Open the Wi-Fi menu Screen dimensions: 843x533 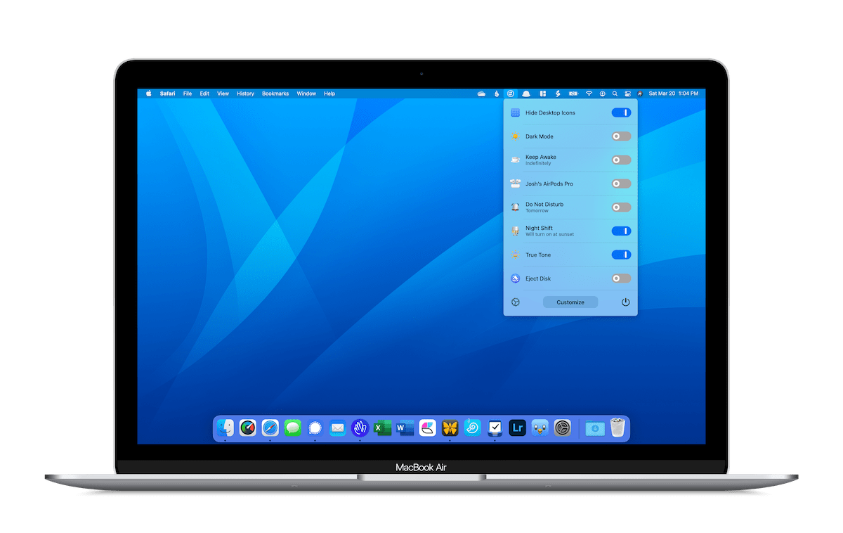[x=589, y=94]
